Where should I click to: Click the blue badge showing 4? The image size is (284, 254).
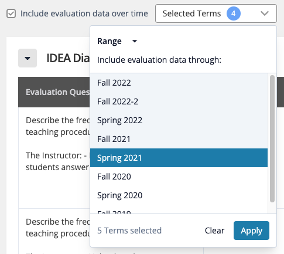tap(234, 13)
